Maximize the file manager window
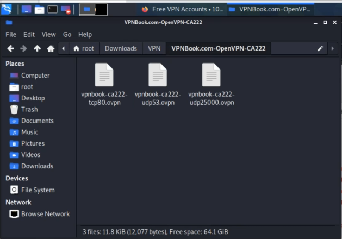The image size is (342, 239). click(325, 22)
